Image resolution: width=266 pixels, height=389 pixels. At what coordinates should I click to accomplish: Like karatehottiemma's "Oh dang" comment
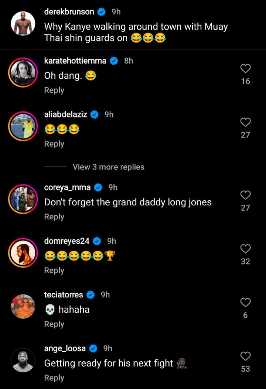245,68
